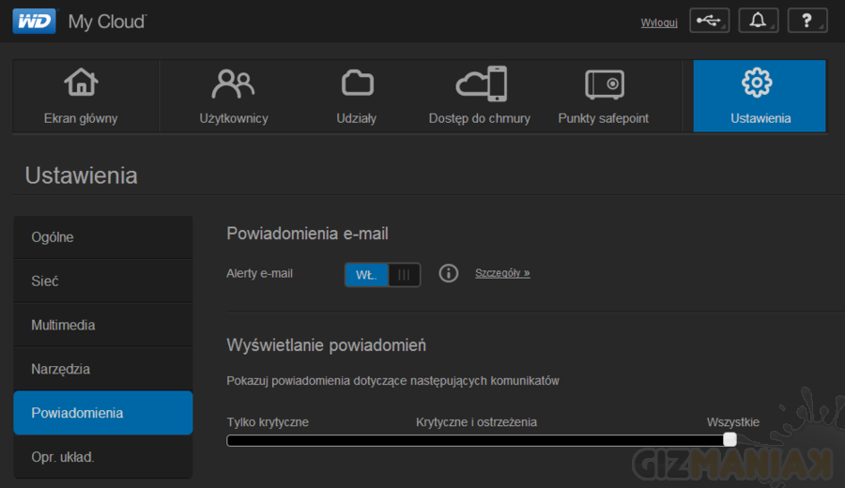Viewport: 845px width, 488px height.
Task: Select Ogólne in the settings sidebar
Action: [x=102, y=237]
